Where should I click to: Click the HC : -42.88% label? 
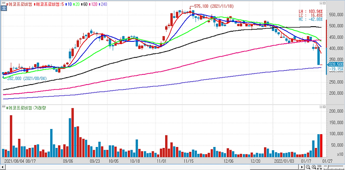click(x=310, y=19)
